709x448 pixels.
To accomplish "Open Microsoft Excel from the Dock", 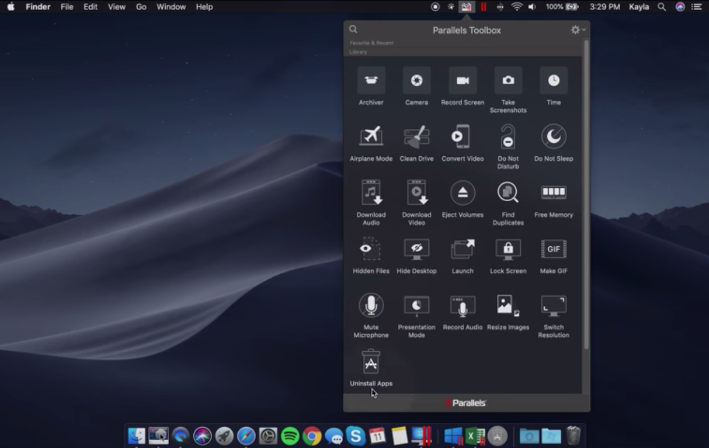I will (475, 436).
